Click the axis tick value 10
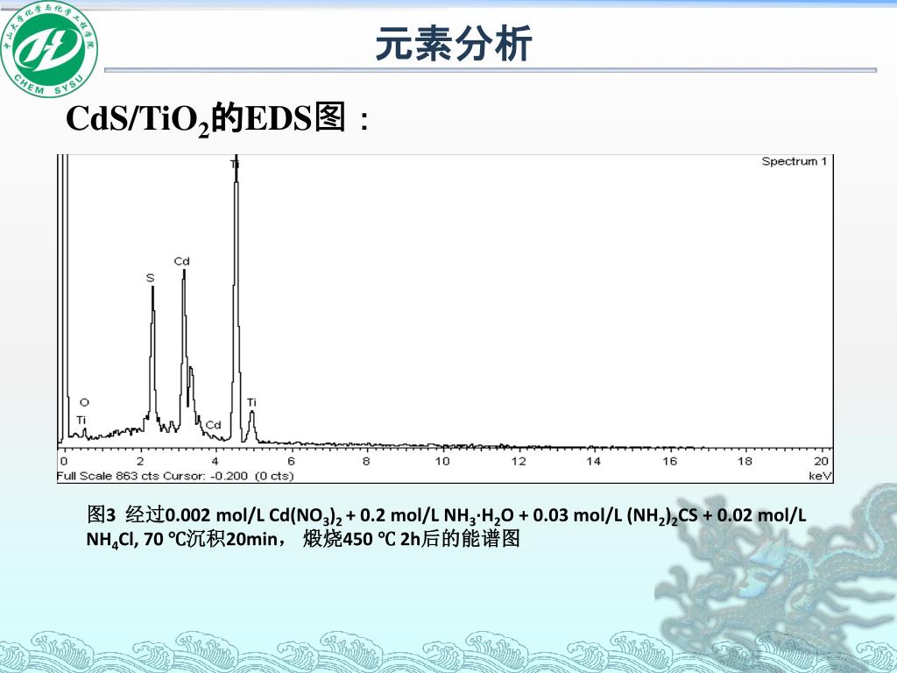Image resolution: width=897 pixels, height=673 pixels. [x=442, y=461]
